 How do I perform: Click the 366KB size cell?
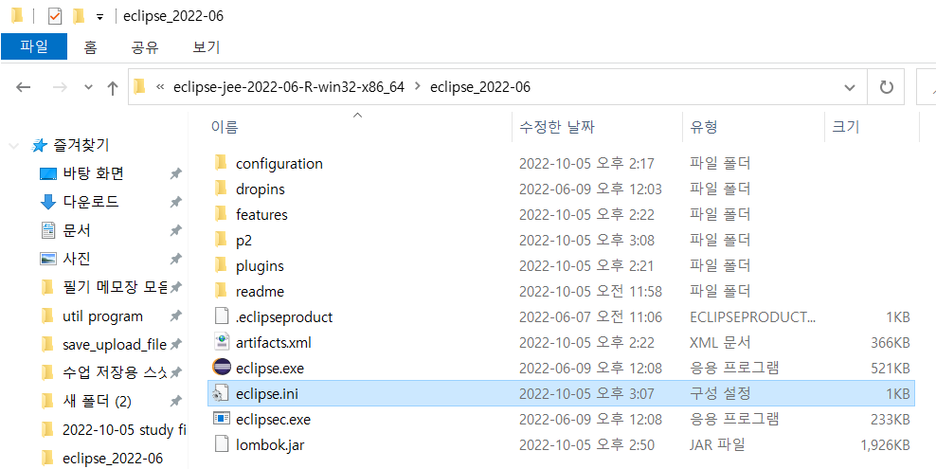click(890, 342)
